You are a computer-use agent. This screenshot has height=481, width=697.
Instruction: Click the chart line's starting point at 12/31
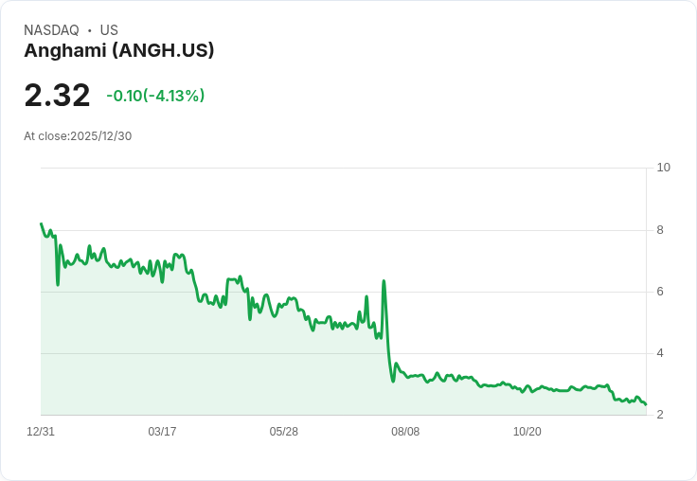(x=41, y=223)
